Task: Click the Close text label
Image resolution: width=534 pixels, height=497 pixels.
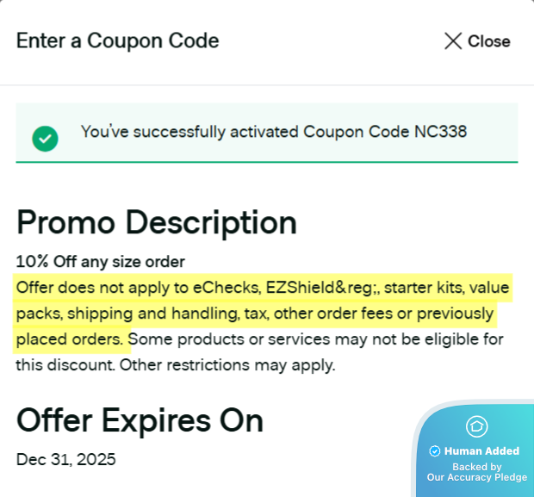Action: click(489, 41)
